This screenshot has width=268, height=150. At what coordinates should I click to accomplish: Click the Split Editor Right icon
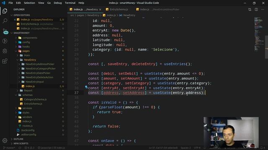256,10
